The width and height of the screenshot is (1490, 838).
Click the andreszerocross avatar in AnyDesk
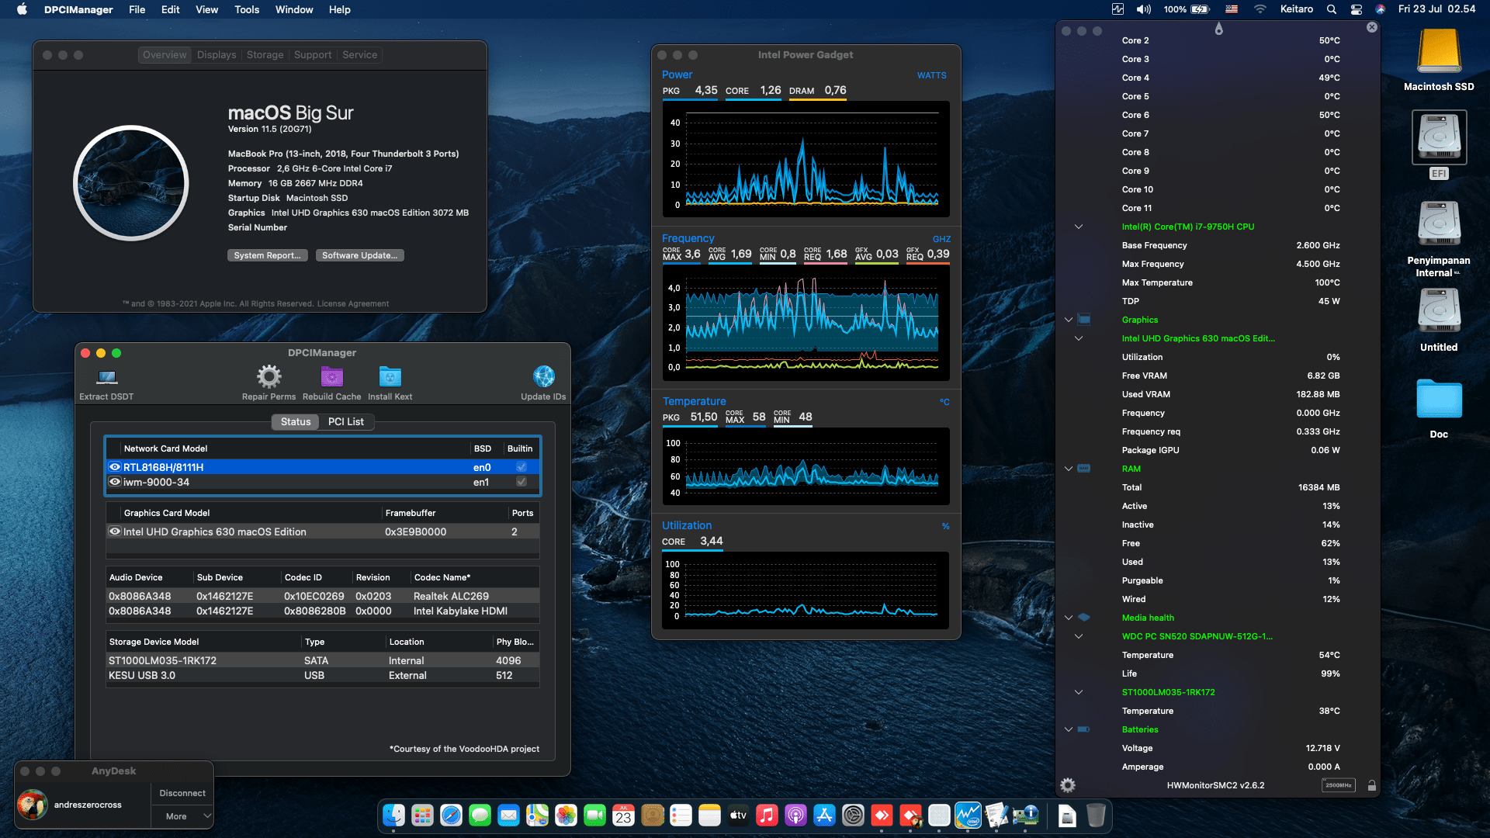tap(32, 805)
